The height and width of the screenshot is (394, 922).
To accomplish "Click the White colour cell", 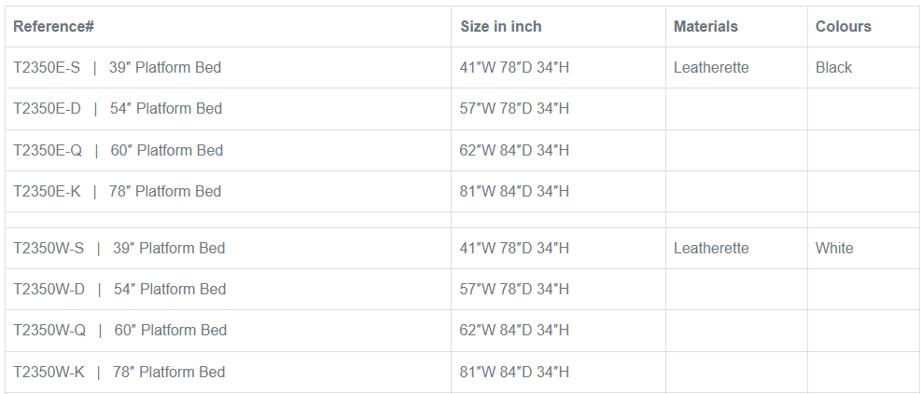I will click(834, 248).
